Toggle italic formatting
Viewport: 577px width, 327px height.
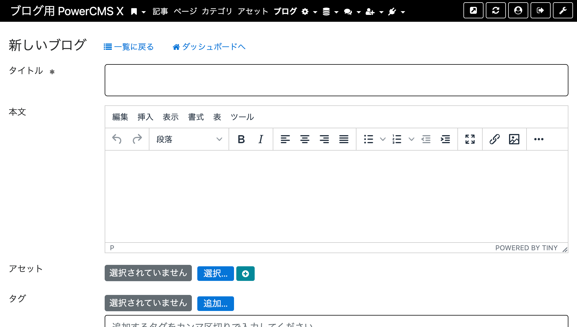click(x=261, y=139)
